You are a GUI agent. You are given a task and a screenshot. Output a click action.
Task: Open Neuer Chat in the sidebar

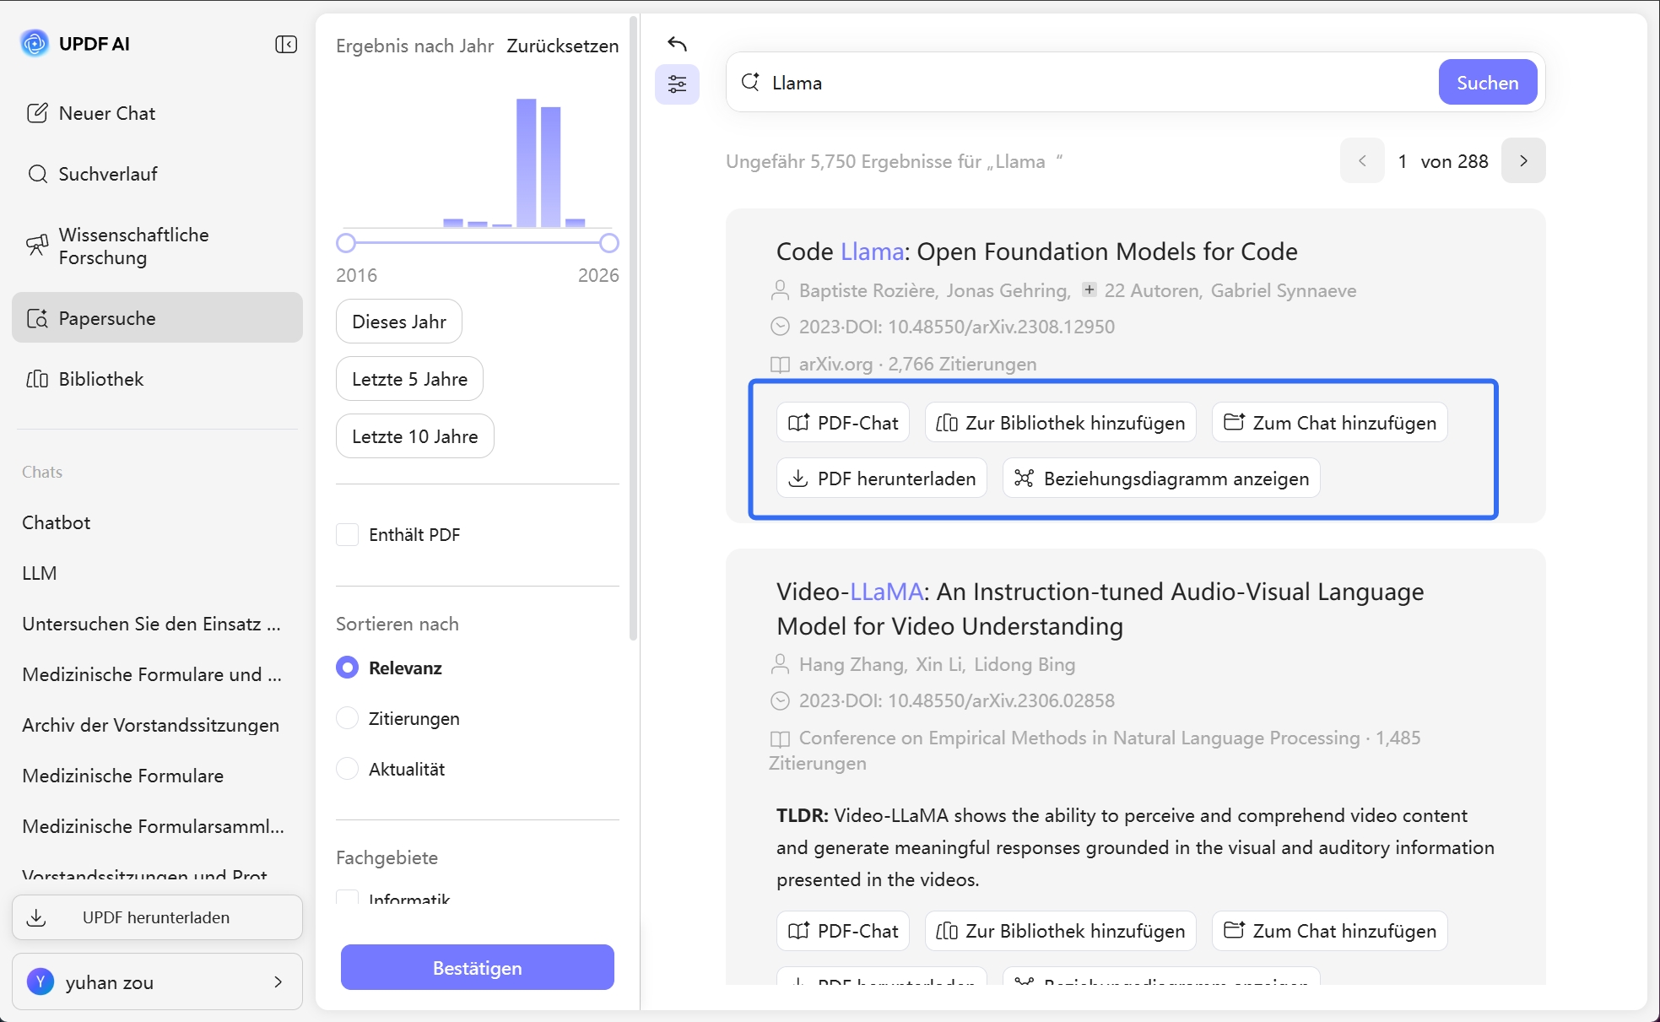click(x=157, y=113)
